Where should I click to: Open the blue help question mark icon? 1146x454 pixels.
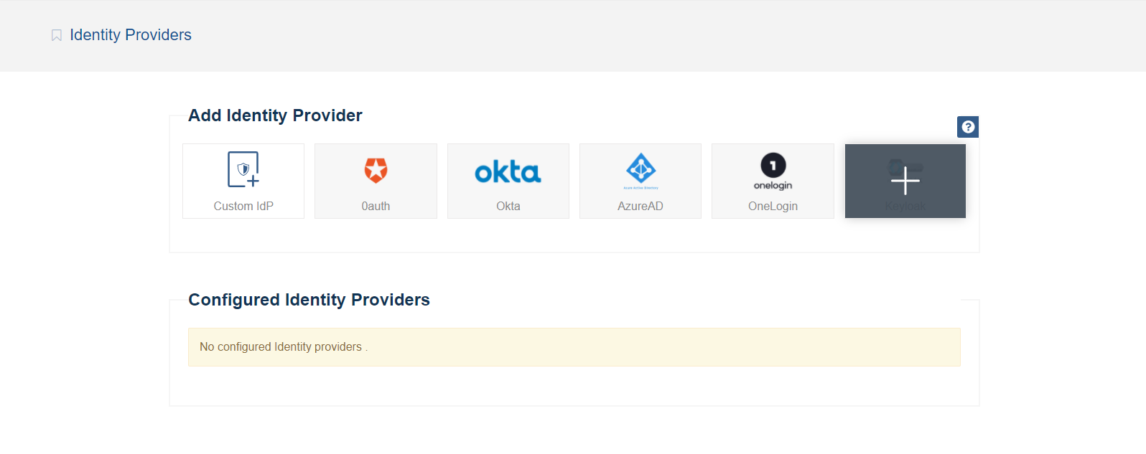[x=968, y=127]
